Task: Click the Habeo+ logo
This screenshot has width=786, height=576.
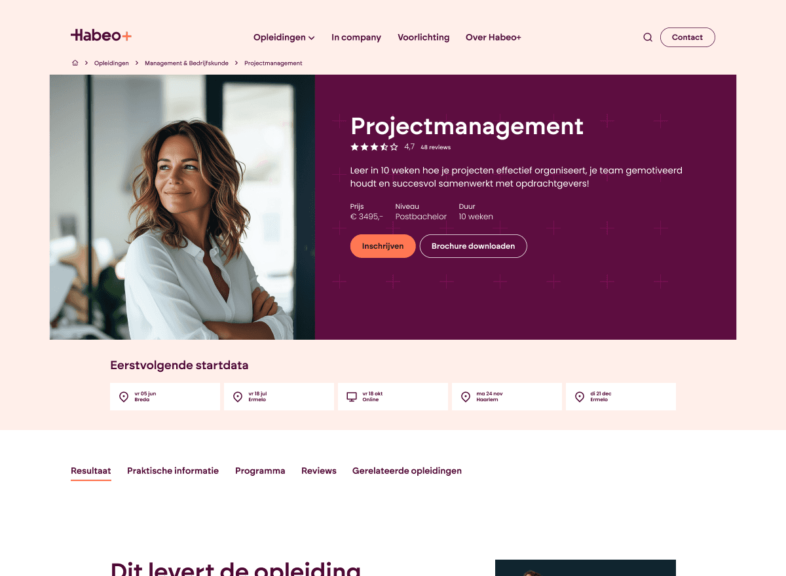Action: [x=102, y=35]
